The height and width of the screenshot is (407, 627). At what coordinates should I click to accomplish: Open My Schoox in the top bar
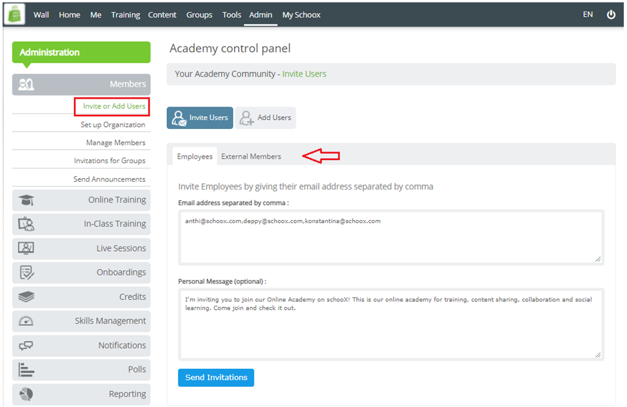[x=301, y=15]
